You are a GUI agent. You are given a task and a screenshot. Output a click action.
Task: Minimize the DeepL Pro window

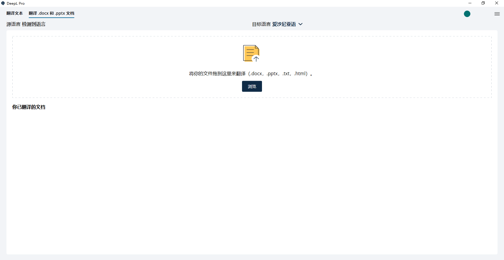(x=470, y=3)
